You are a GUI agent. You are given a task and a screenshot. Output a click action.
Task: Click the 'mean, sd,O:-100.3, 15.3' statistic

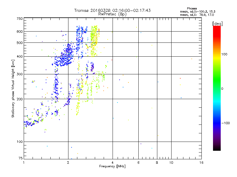(198, 12)
